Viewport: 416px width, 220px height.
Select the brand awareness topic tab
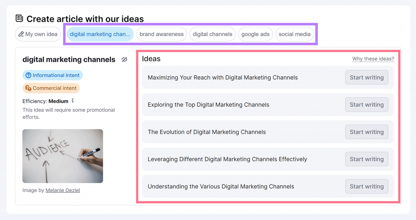point(161,34)
